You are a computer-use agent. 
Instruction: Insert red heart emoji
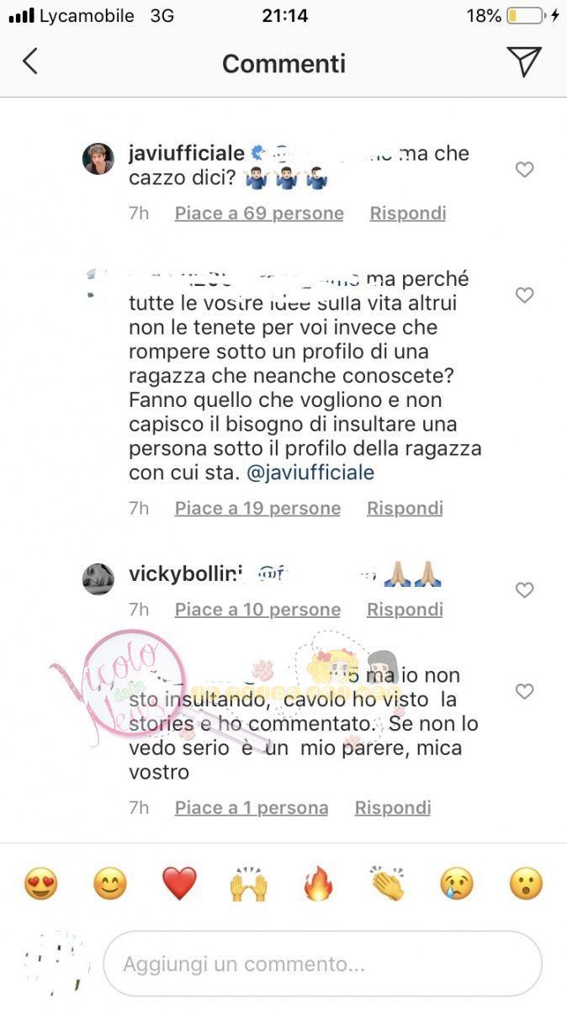point(178,884)
